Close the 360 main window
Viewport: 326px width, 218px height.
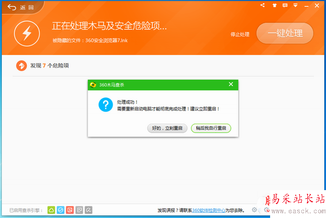click(317, 6)
